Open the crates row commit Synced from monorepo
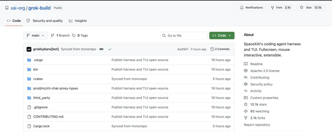Image resolution: width=332 pixels, height=133 pixels. pos(129,79)
